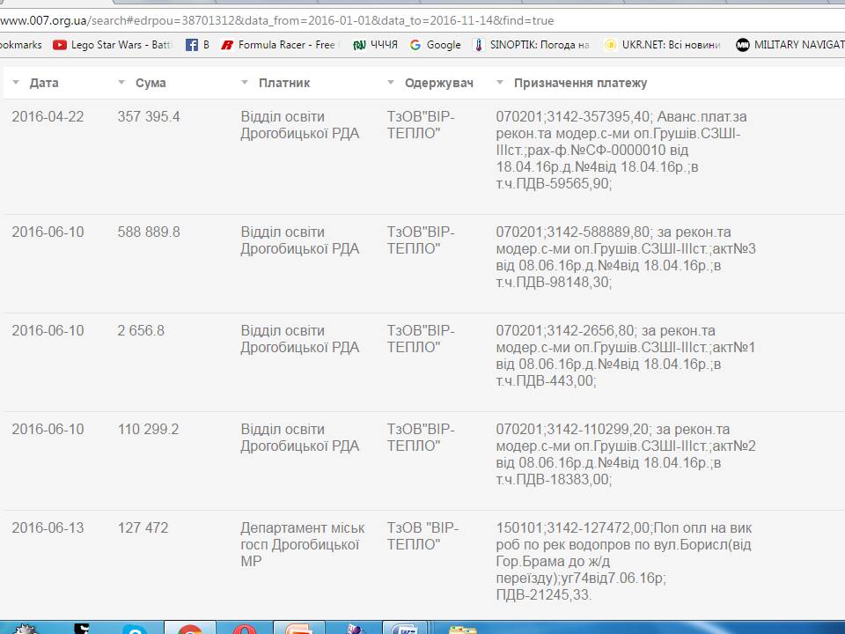845x634 pixels.
Task: Open the Платник column dropdown arrow
Action: click(x=245, y=83)
